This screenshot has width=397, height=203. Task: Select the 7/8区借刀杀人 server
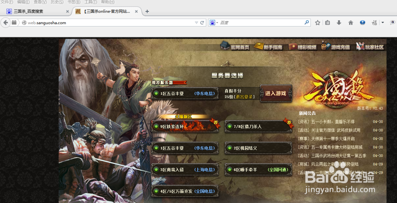tap(258, 126)
